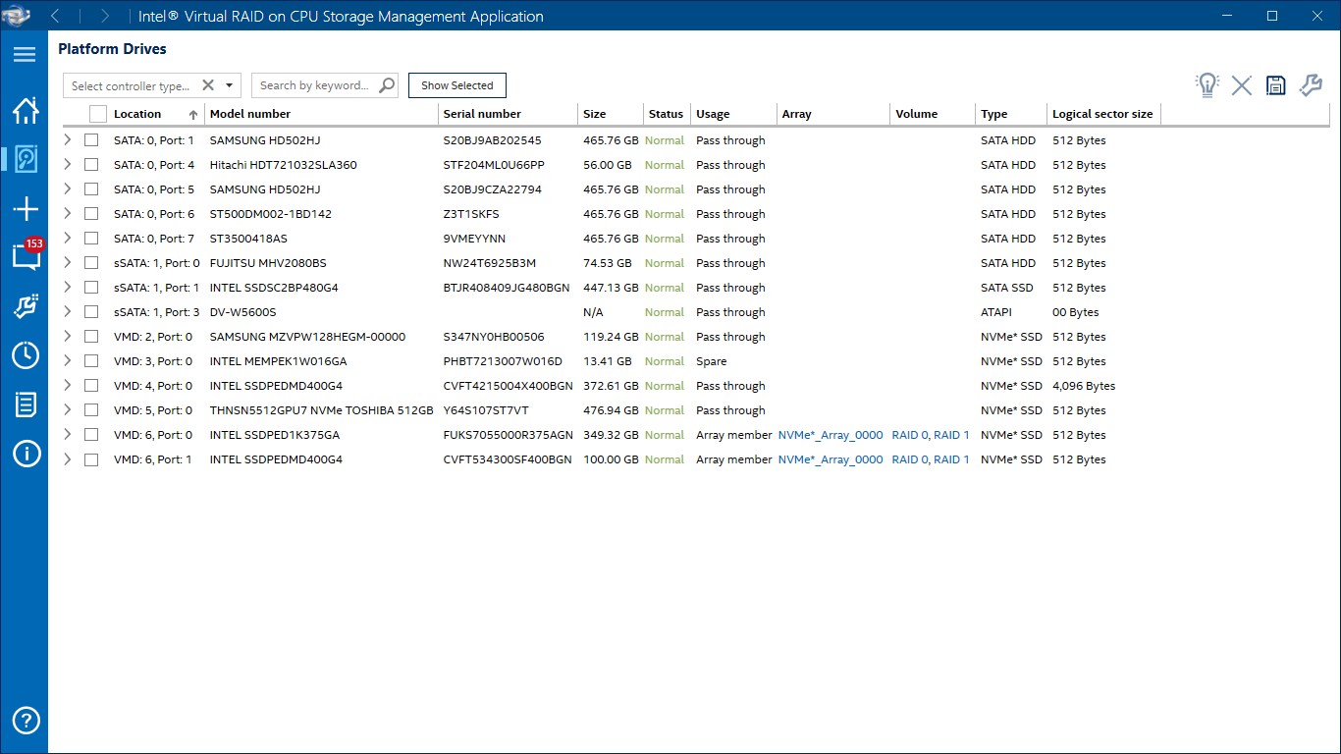
Task: Select the Hitachi HDT721032SLA360 drive checkbox
Action: click(x=91, y=165)
